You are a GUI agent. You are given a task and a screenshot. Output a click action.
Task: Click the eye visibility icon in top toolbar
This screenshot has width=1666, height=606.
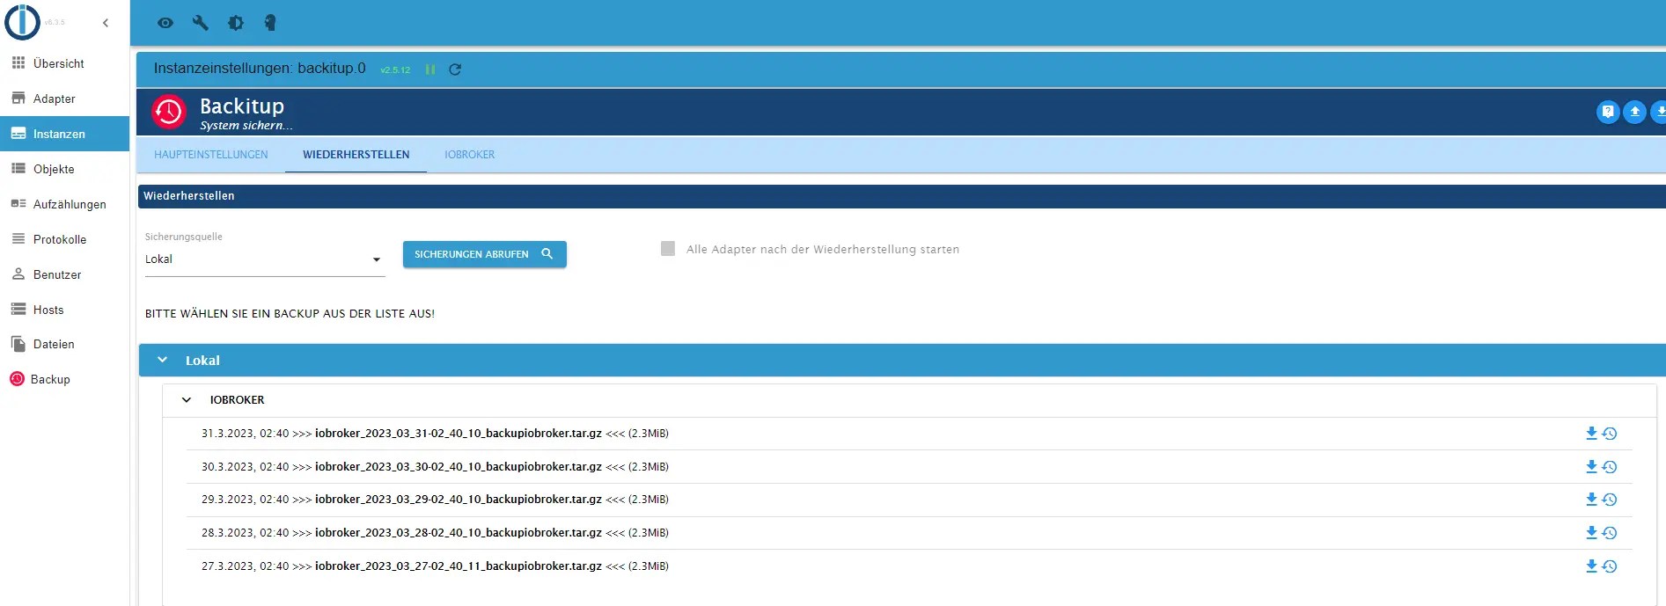(x=165, y=23)
